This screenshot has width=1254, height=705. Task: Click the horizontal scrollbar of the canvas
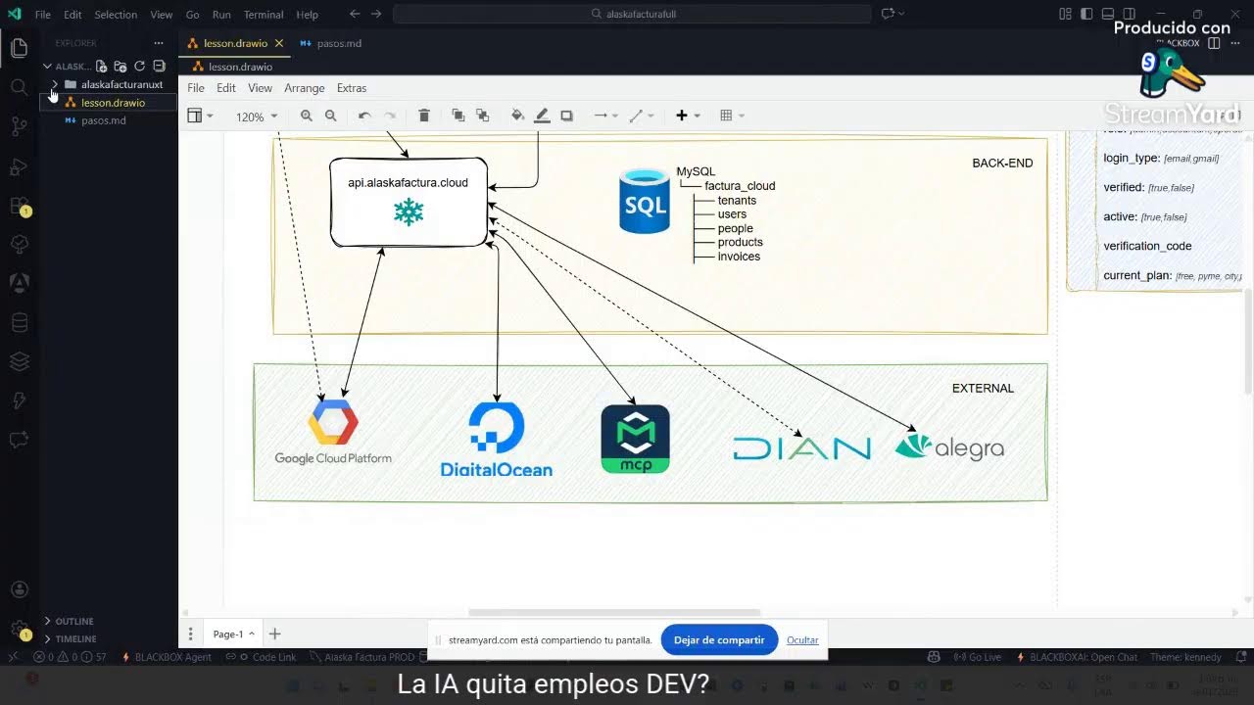(614, 613)
